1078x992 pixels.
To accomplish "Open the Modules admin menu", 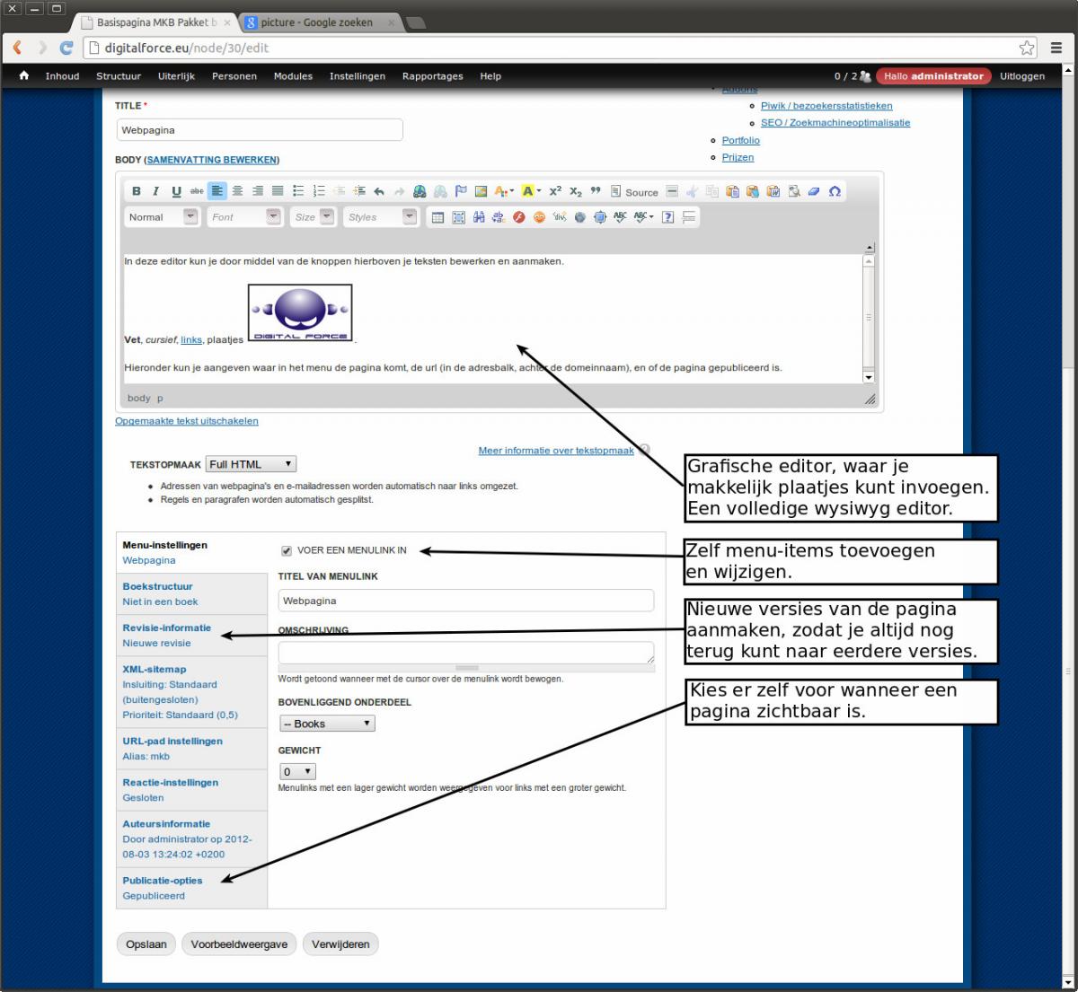I will [x=293, y=76].
